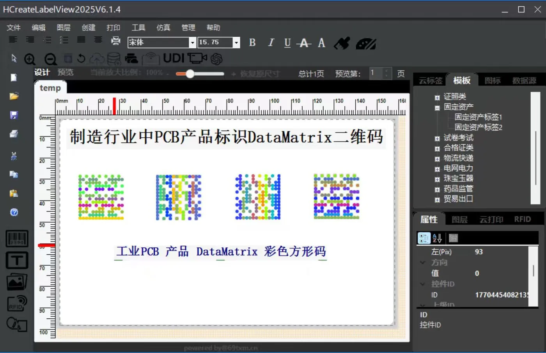Click the rotate/undo circular arrow icon
The width and height of the screenshot is (546, 353).
point(81,59)
